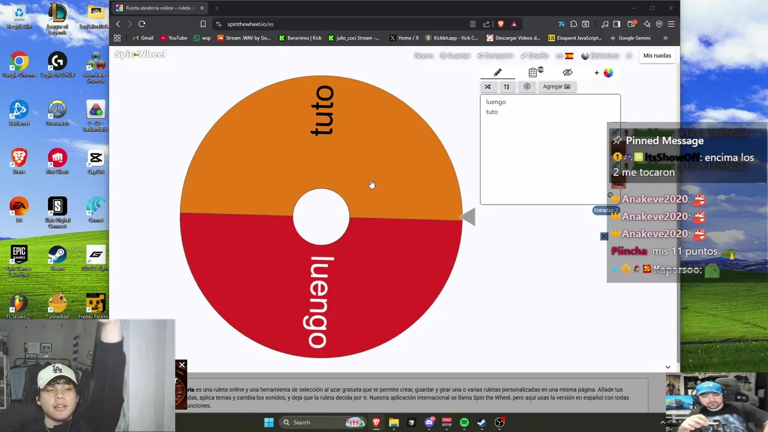
Task: Close the Ruleta aleatoria online tab
Action: 202,8
